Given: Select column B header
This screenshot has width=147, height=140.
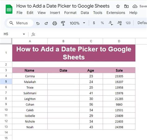Looking at the screenshot, I should tap(64, 41).
